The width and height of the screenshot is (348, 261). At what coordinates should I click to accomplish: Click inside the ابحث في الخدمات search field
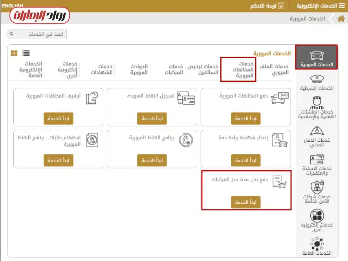click(x=37, y=34)
